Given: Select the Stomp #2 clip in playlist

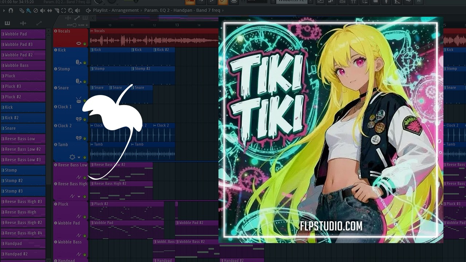Looking at the screenshot, I should (153, 76).
